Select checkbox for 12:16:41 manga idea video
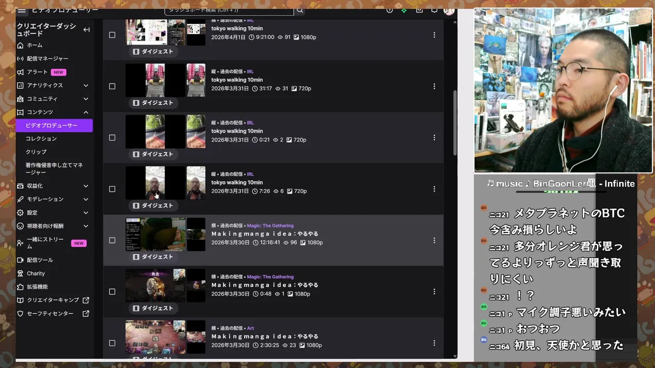This screenshot has width=655, height=368. point(112,240)
